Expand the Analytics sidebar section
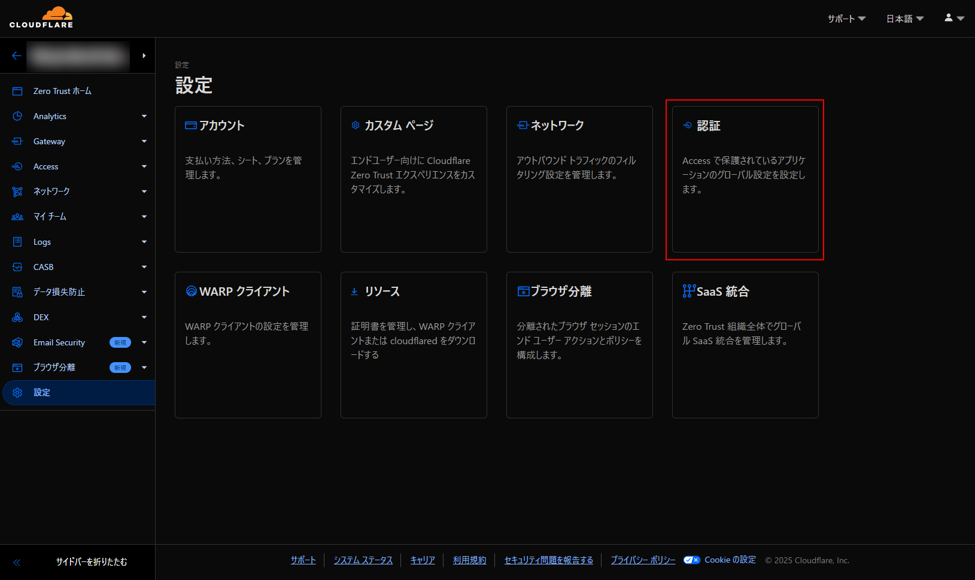This screenshot has height=580, width=975. pyautogui.click(x=144, y=116)
